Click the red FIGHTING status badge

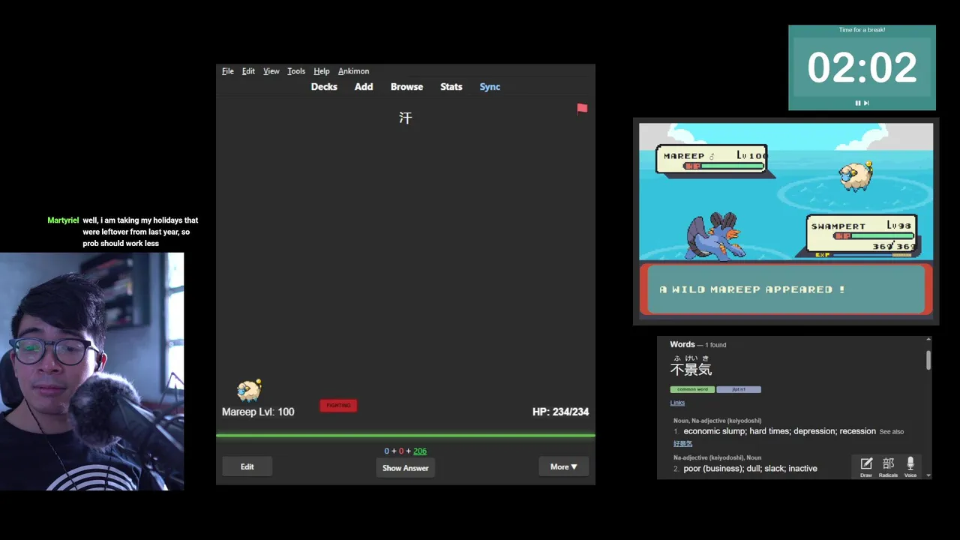[x=338, y=406]
